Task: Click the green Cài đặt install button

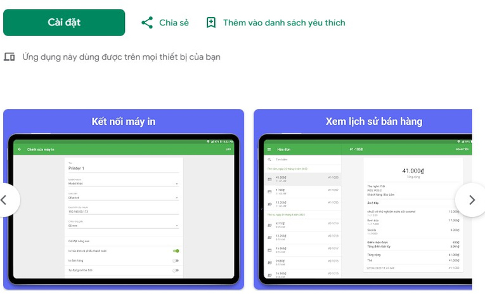Action: (x=64, y=23)
